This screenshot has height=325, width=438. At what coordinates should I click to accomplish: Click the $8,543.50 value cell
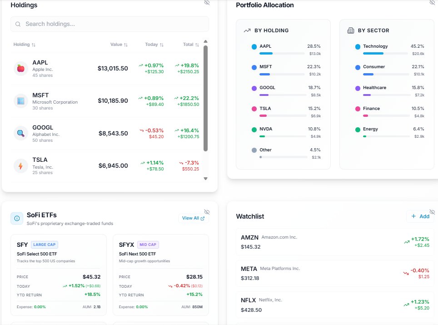[113, 133]
